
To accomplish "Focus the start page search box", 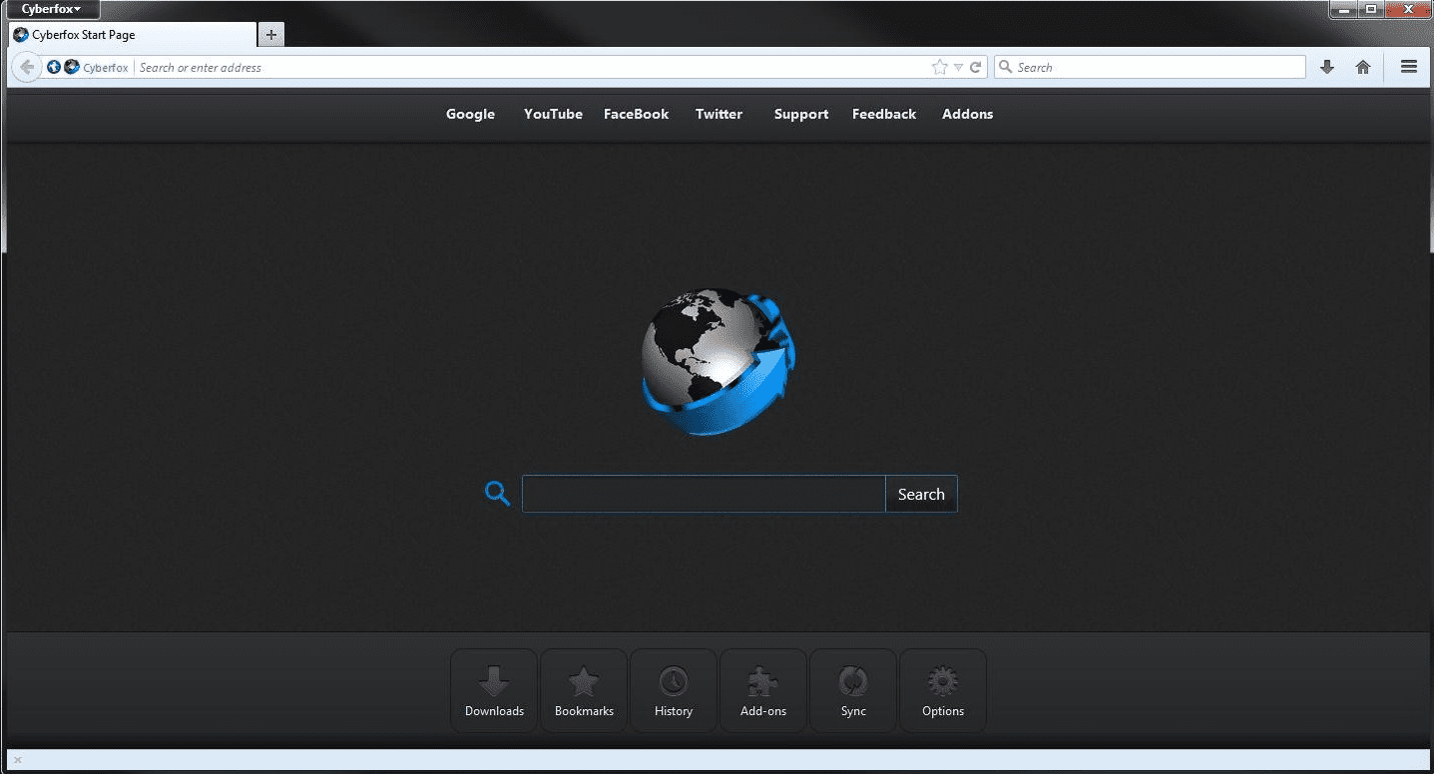I will point(704,494).
